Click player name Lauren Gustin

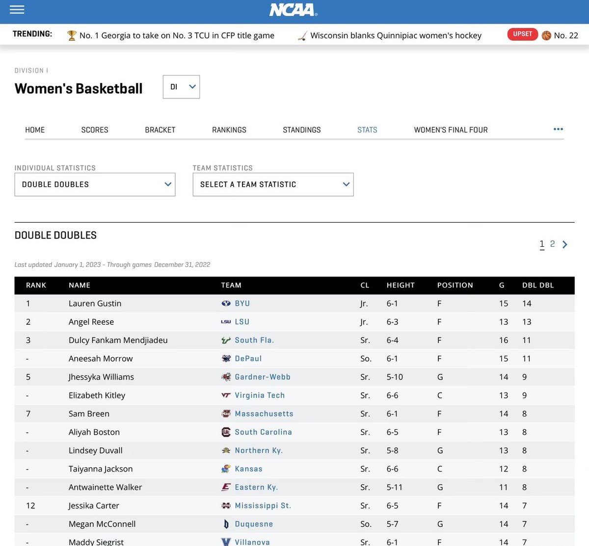pyautogui.click(x=95, y=304)
